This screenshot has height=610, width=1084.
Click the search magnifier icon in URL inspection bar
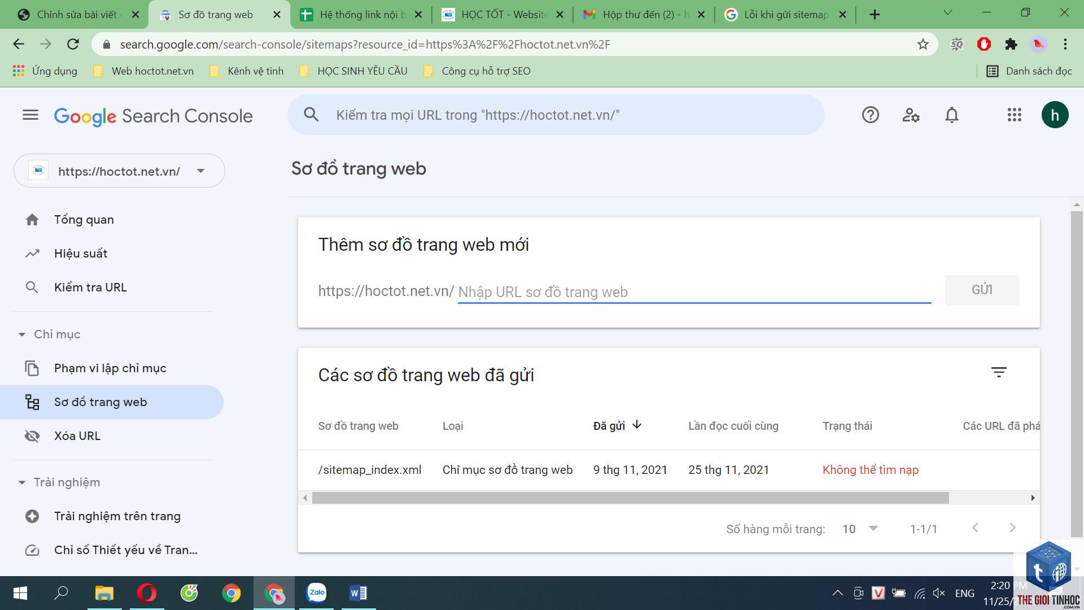[x=311, y=115]
